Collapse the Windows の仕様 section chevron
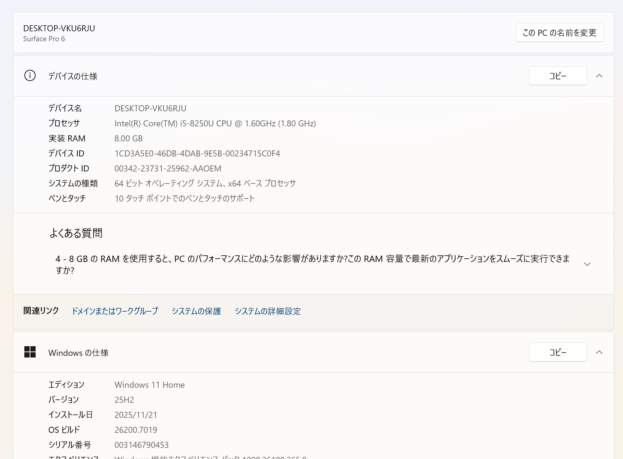Screen dimensions: 623x459 599,352
